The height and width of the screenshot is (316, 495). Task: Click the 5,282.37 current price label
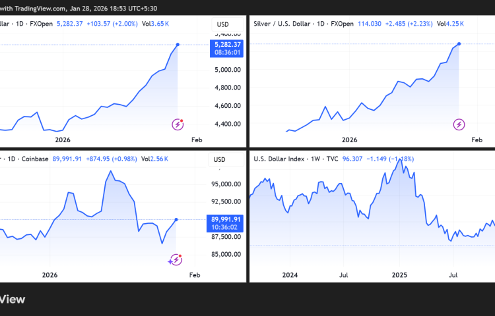[226, 45]
